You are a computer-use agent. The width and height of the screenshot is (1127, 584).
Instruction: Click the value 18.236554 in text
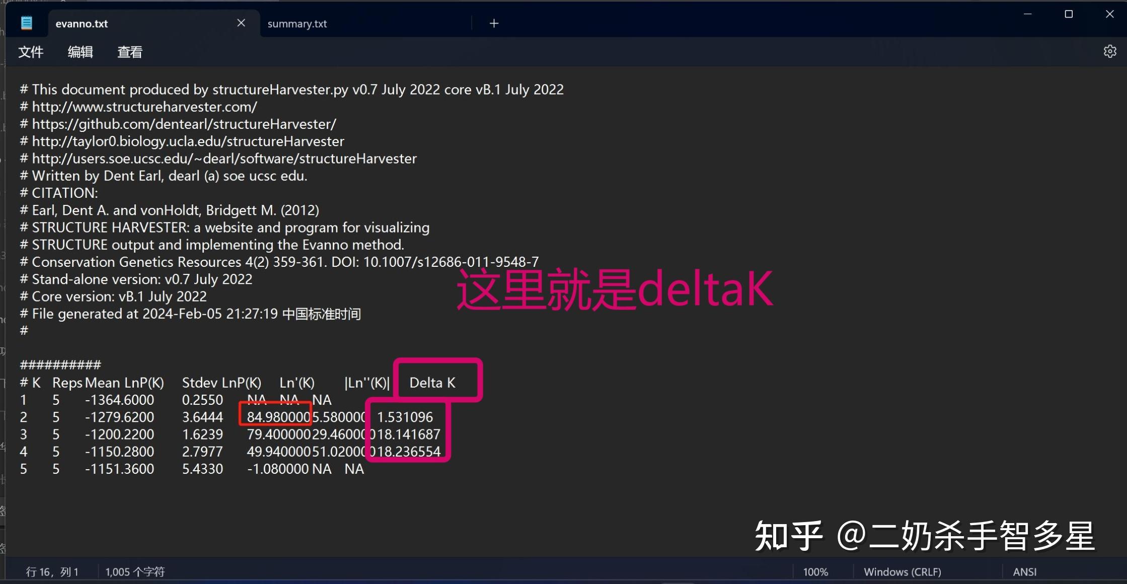click(409, 452)
